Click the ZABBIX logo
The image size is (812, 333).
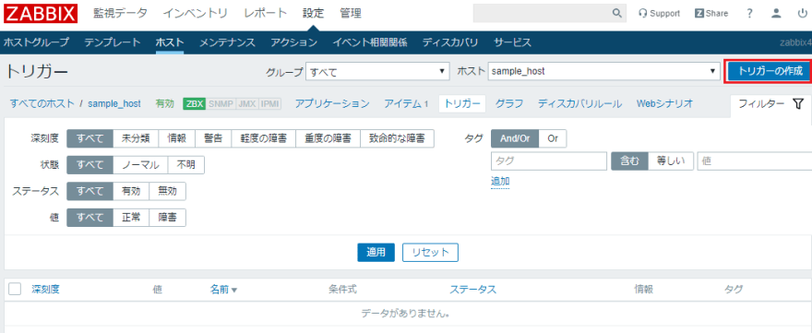coord(41,13)
